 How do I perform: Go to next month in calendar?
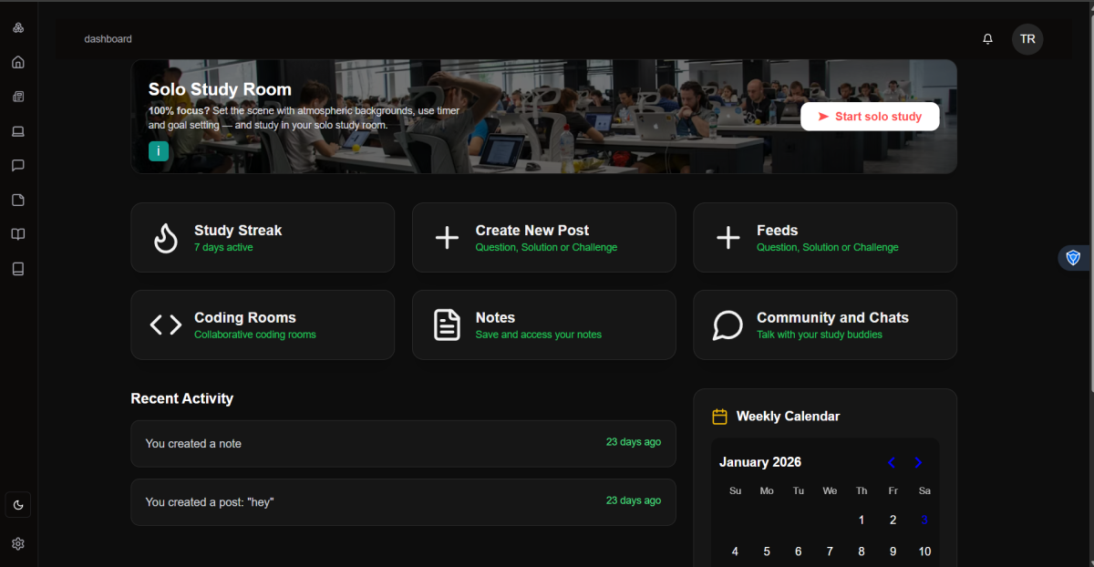click(918, 463)
